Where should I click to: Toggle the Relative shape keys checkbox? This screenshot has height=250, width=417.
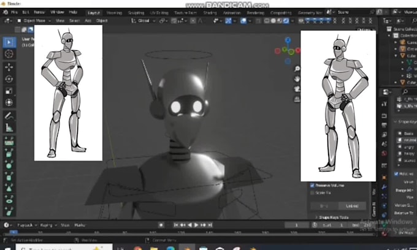[396, 174]
